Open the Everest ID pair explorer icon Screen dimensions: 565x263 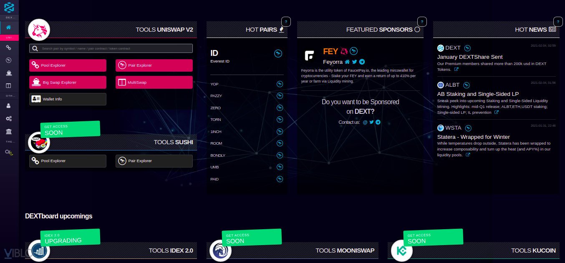[x=278, y=53]
